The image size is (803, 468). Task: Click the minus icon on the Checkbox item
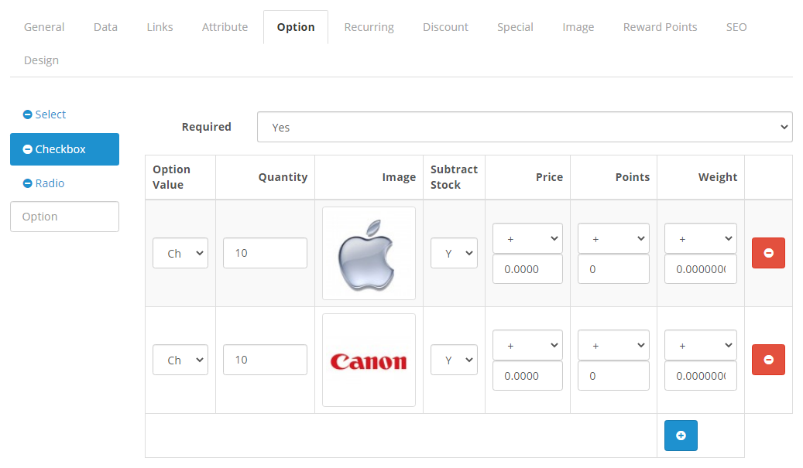pyautogui.click(x=28, y=149)
